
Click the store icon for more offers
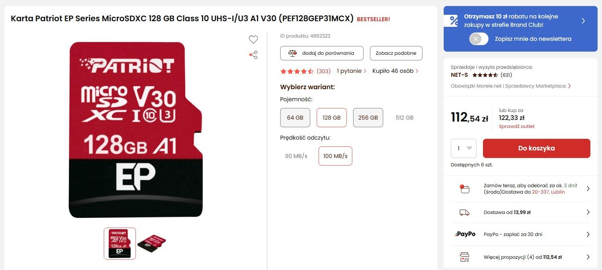pyautogui.click(x=464, y=257)
